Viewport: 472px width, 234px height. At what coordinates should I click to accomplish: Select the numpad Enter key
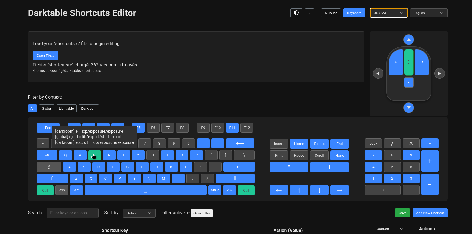[x=430, y=184]
